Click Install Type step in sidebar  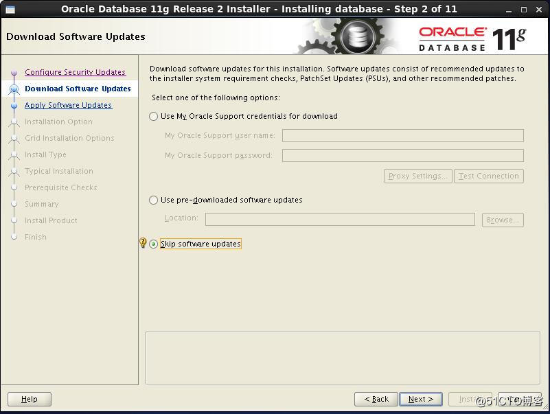coord(45,154)
